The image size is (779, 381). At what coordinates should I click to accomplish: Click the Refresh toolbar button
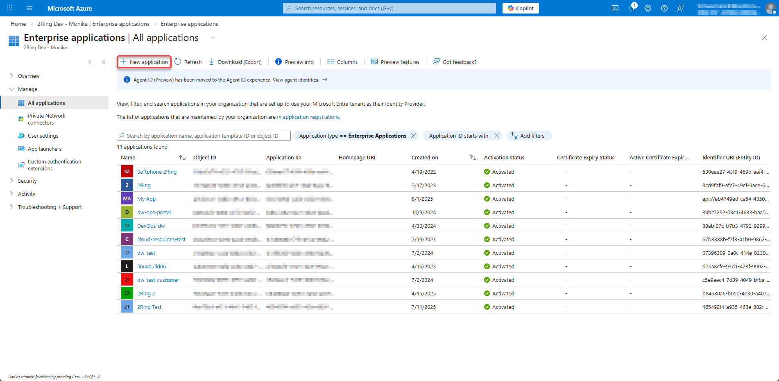pos(188,62)
